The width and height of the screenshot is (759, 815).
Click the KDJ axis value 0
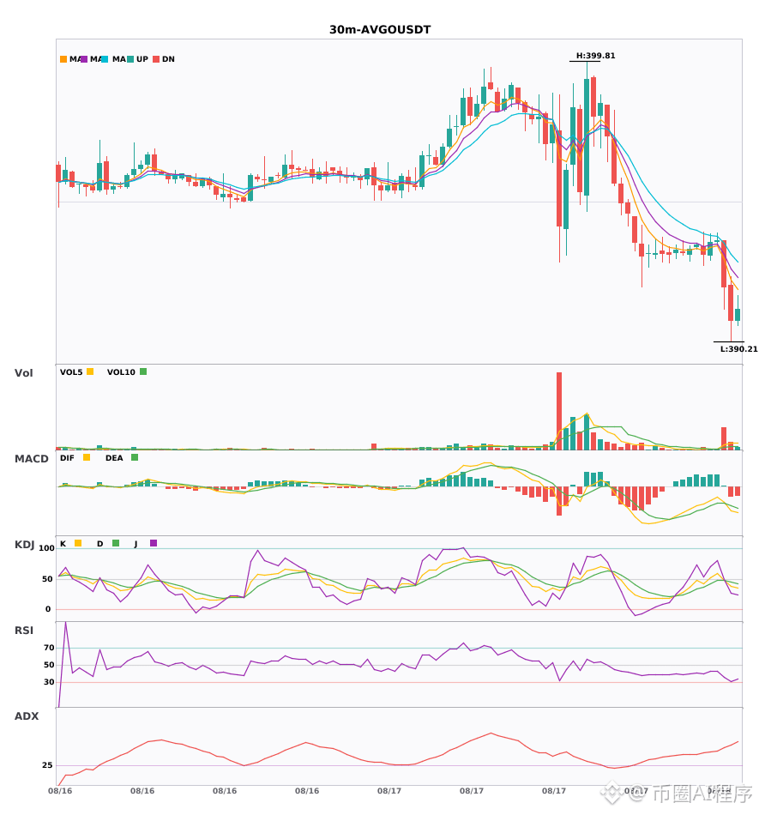pos(48,609)
